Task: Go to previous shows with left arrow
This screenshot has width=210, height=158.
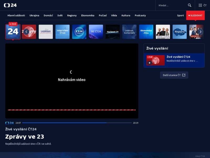Action: point(27,32)
